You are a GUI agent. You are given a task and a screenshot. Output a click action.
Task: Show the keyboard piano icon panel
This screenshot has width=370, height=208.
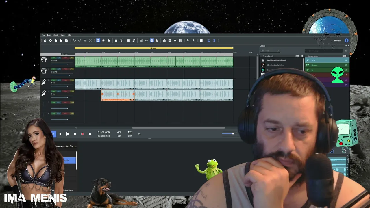pos(141,40)
